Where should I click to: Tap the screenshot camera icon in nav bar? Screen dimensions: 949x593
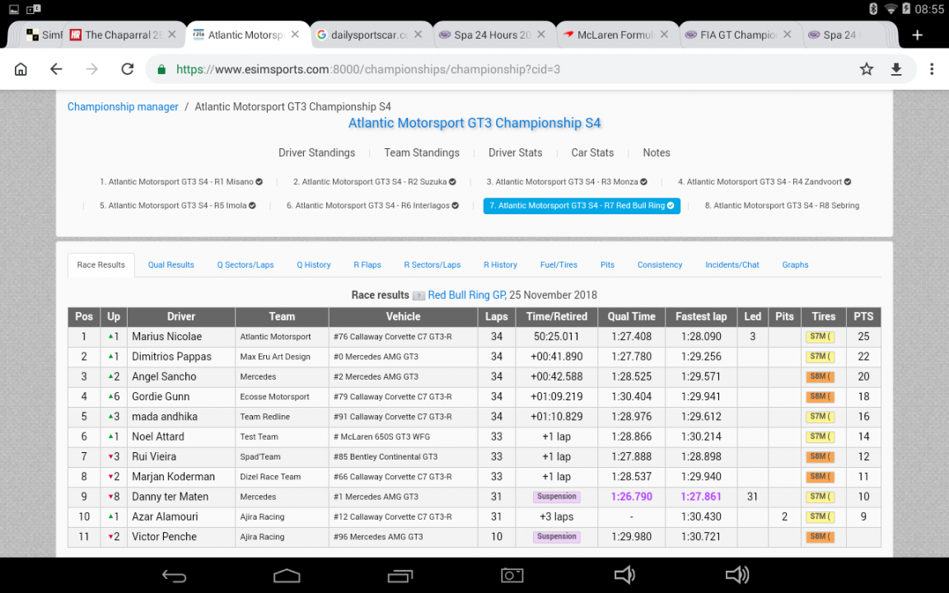(512, 576)
